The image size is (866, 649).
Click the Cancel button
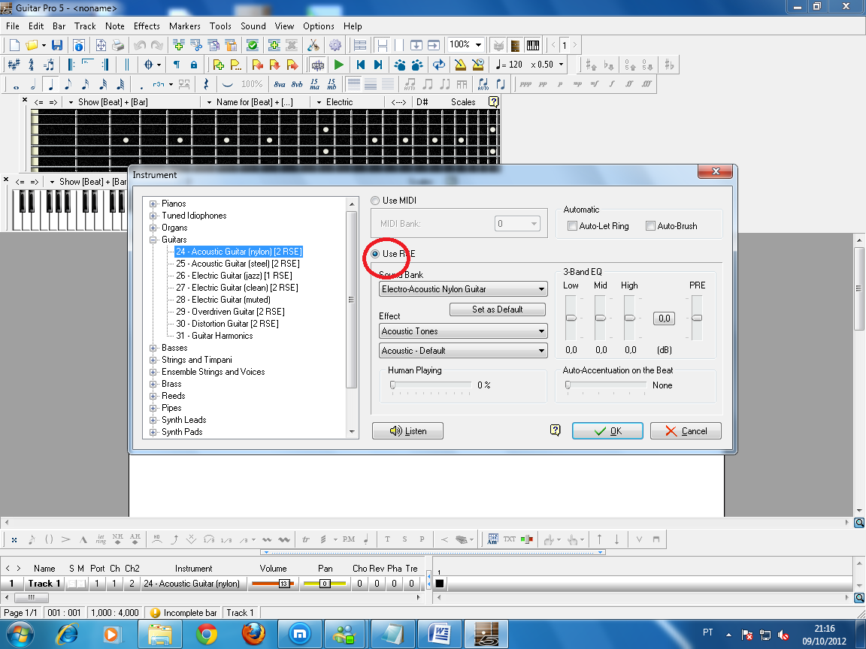click(686, 431)
